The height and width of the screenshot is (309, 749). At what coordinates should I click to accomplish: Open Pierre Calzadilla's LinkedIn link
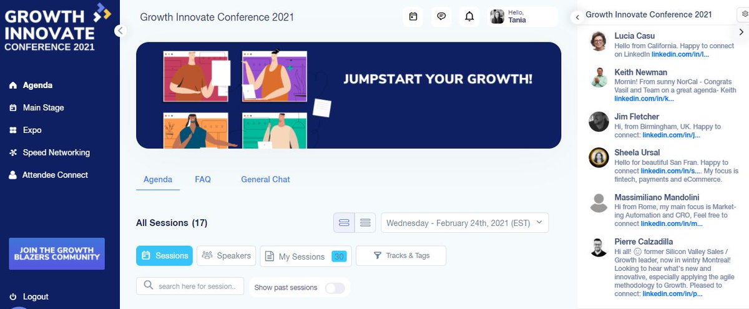click(x=672, y=293)
